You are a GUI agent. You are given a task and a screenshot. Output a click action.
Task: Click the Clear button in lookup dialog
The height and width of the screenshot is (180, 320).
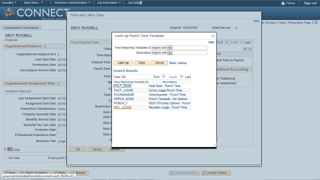(141, 63)
